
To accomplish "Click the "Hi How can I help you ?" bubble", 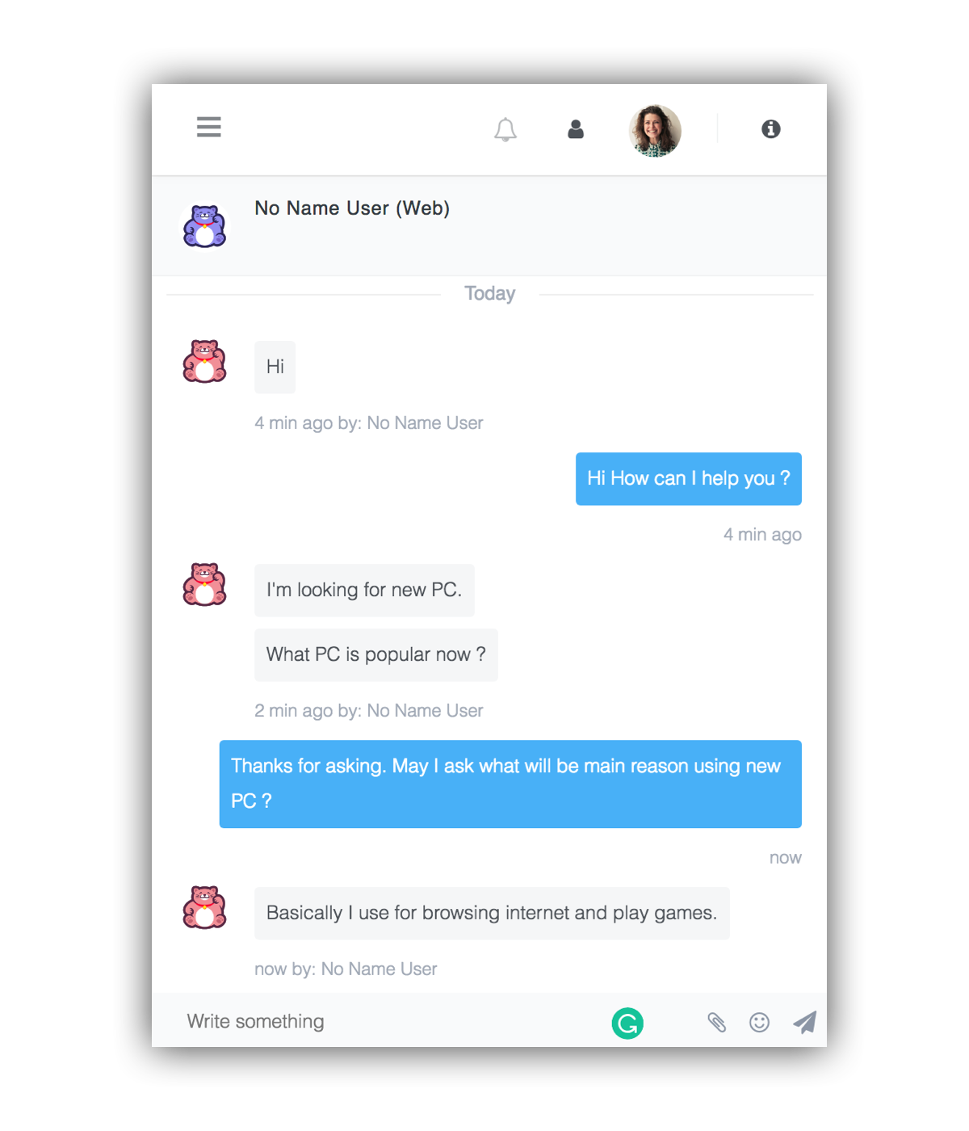I will coord(689,478).
